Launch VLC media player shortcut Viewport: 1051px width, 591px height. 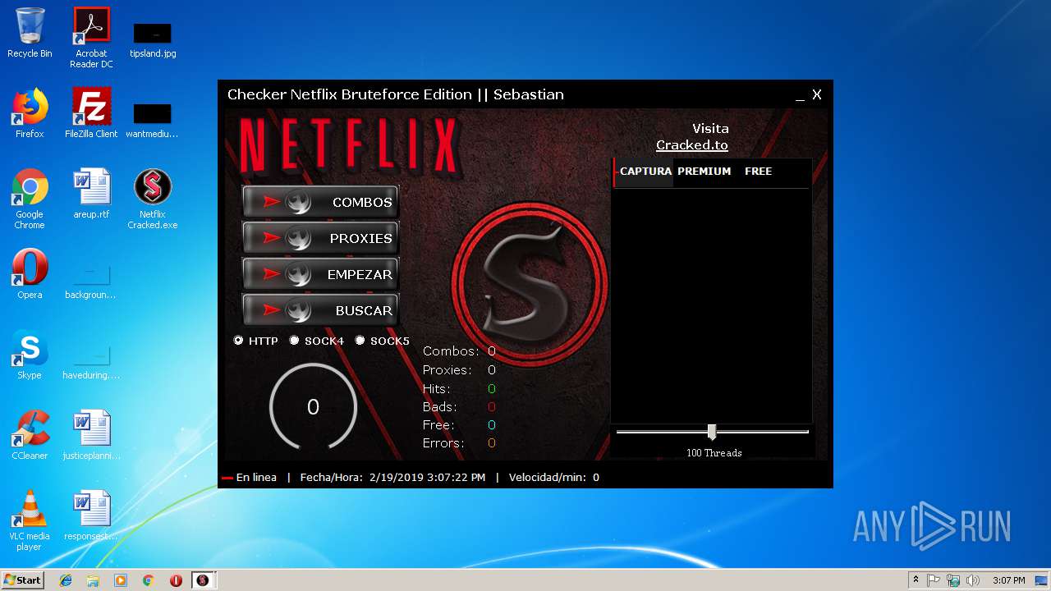[x=30, y=520]
